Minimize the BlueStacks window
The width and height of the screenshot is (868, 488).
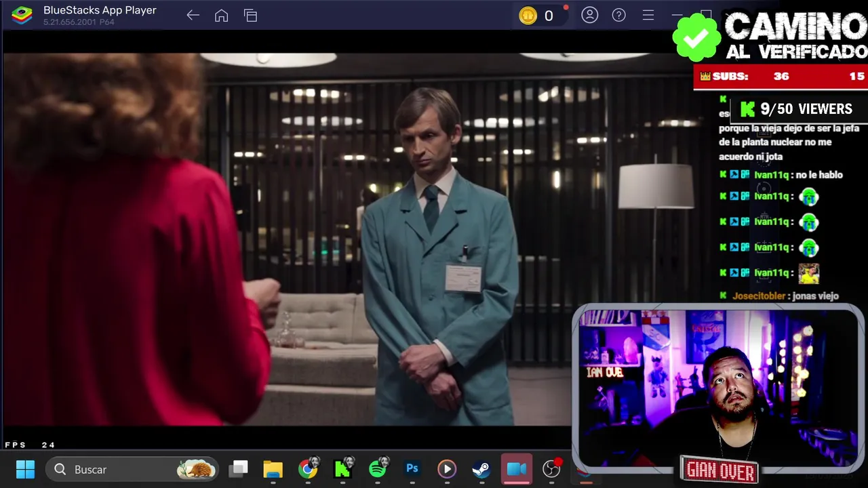(x=677, y=15)
